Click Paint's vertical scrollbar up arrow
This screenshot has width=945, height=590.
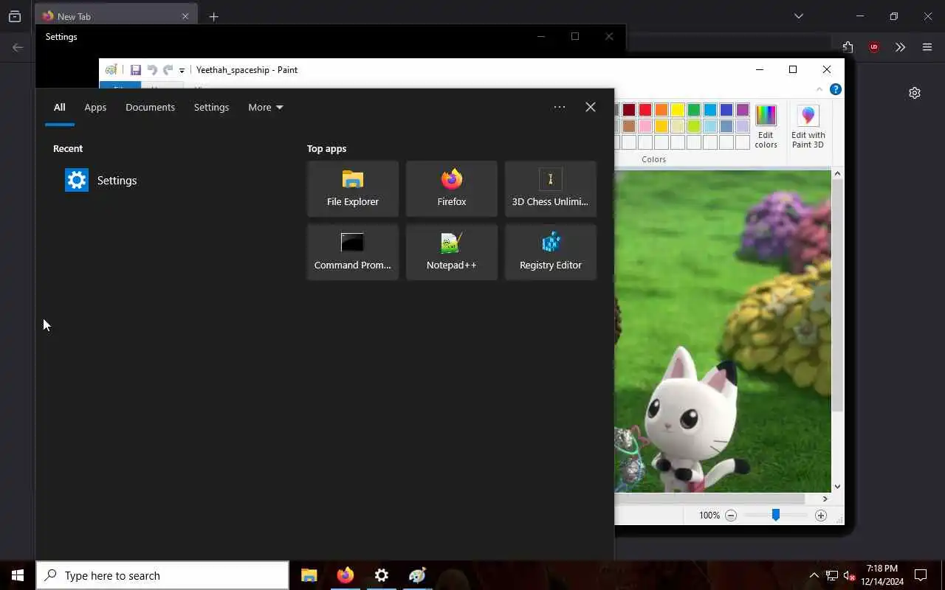click(x=837, y=174)
